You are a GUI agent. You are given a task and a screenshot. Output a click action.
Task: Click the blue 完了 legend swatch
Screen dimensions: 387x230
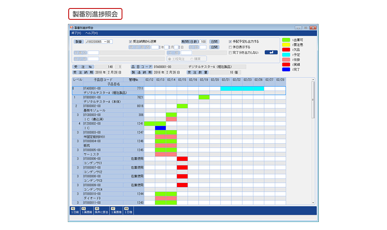(x=286, y=69)
